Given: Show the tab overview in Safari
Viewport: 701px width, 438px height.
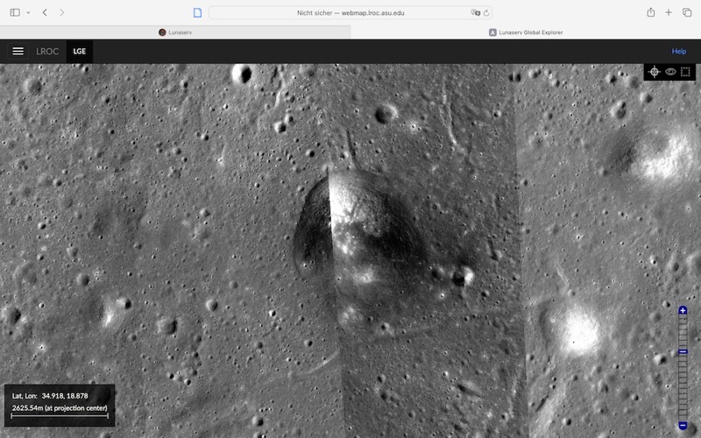Looking at the screenshot, I should coord(686,12).
